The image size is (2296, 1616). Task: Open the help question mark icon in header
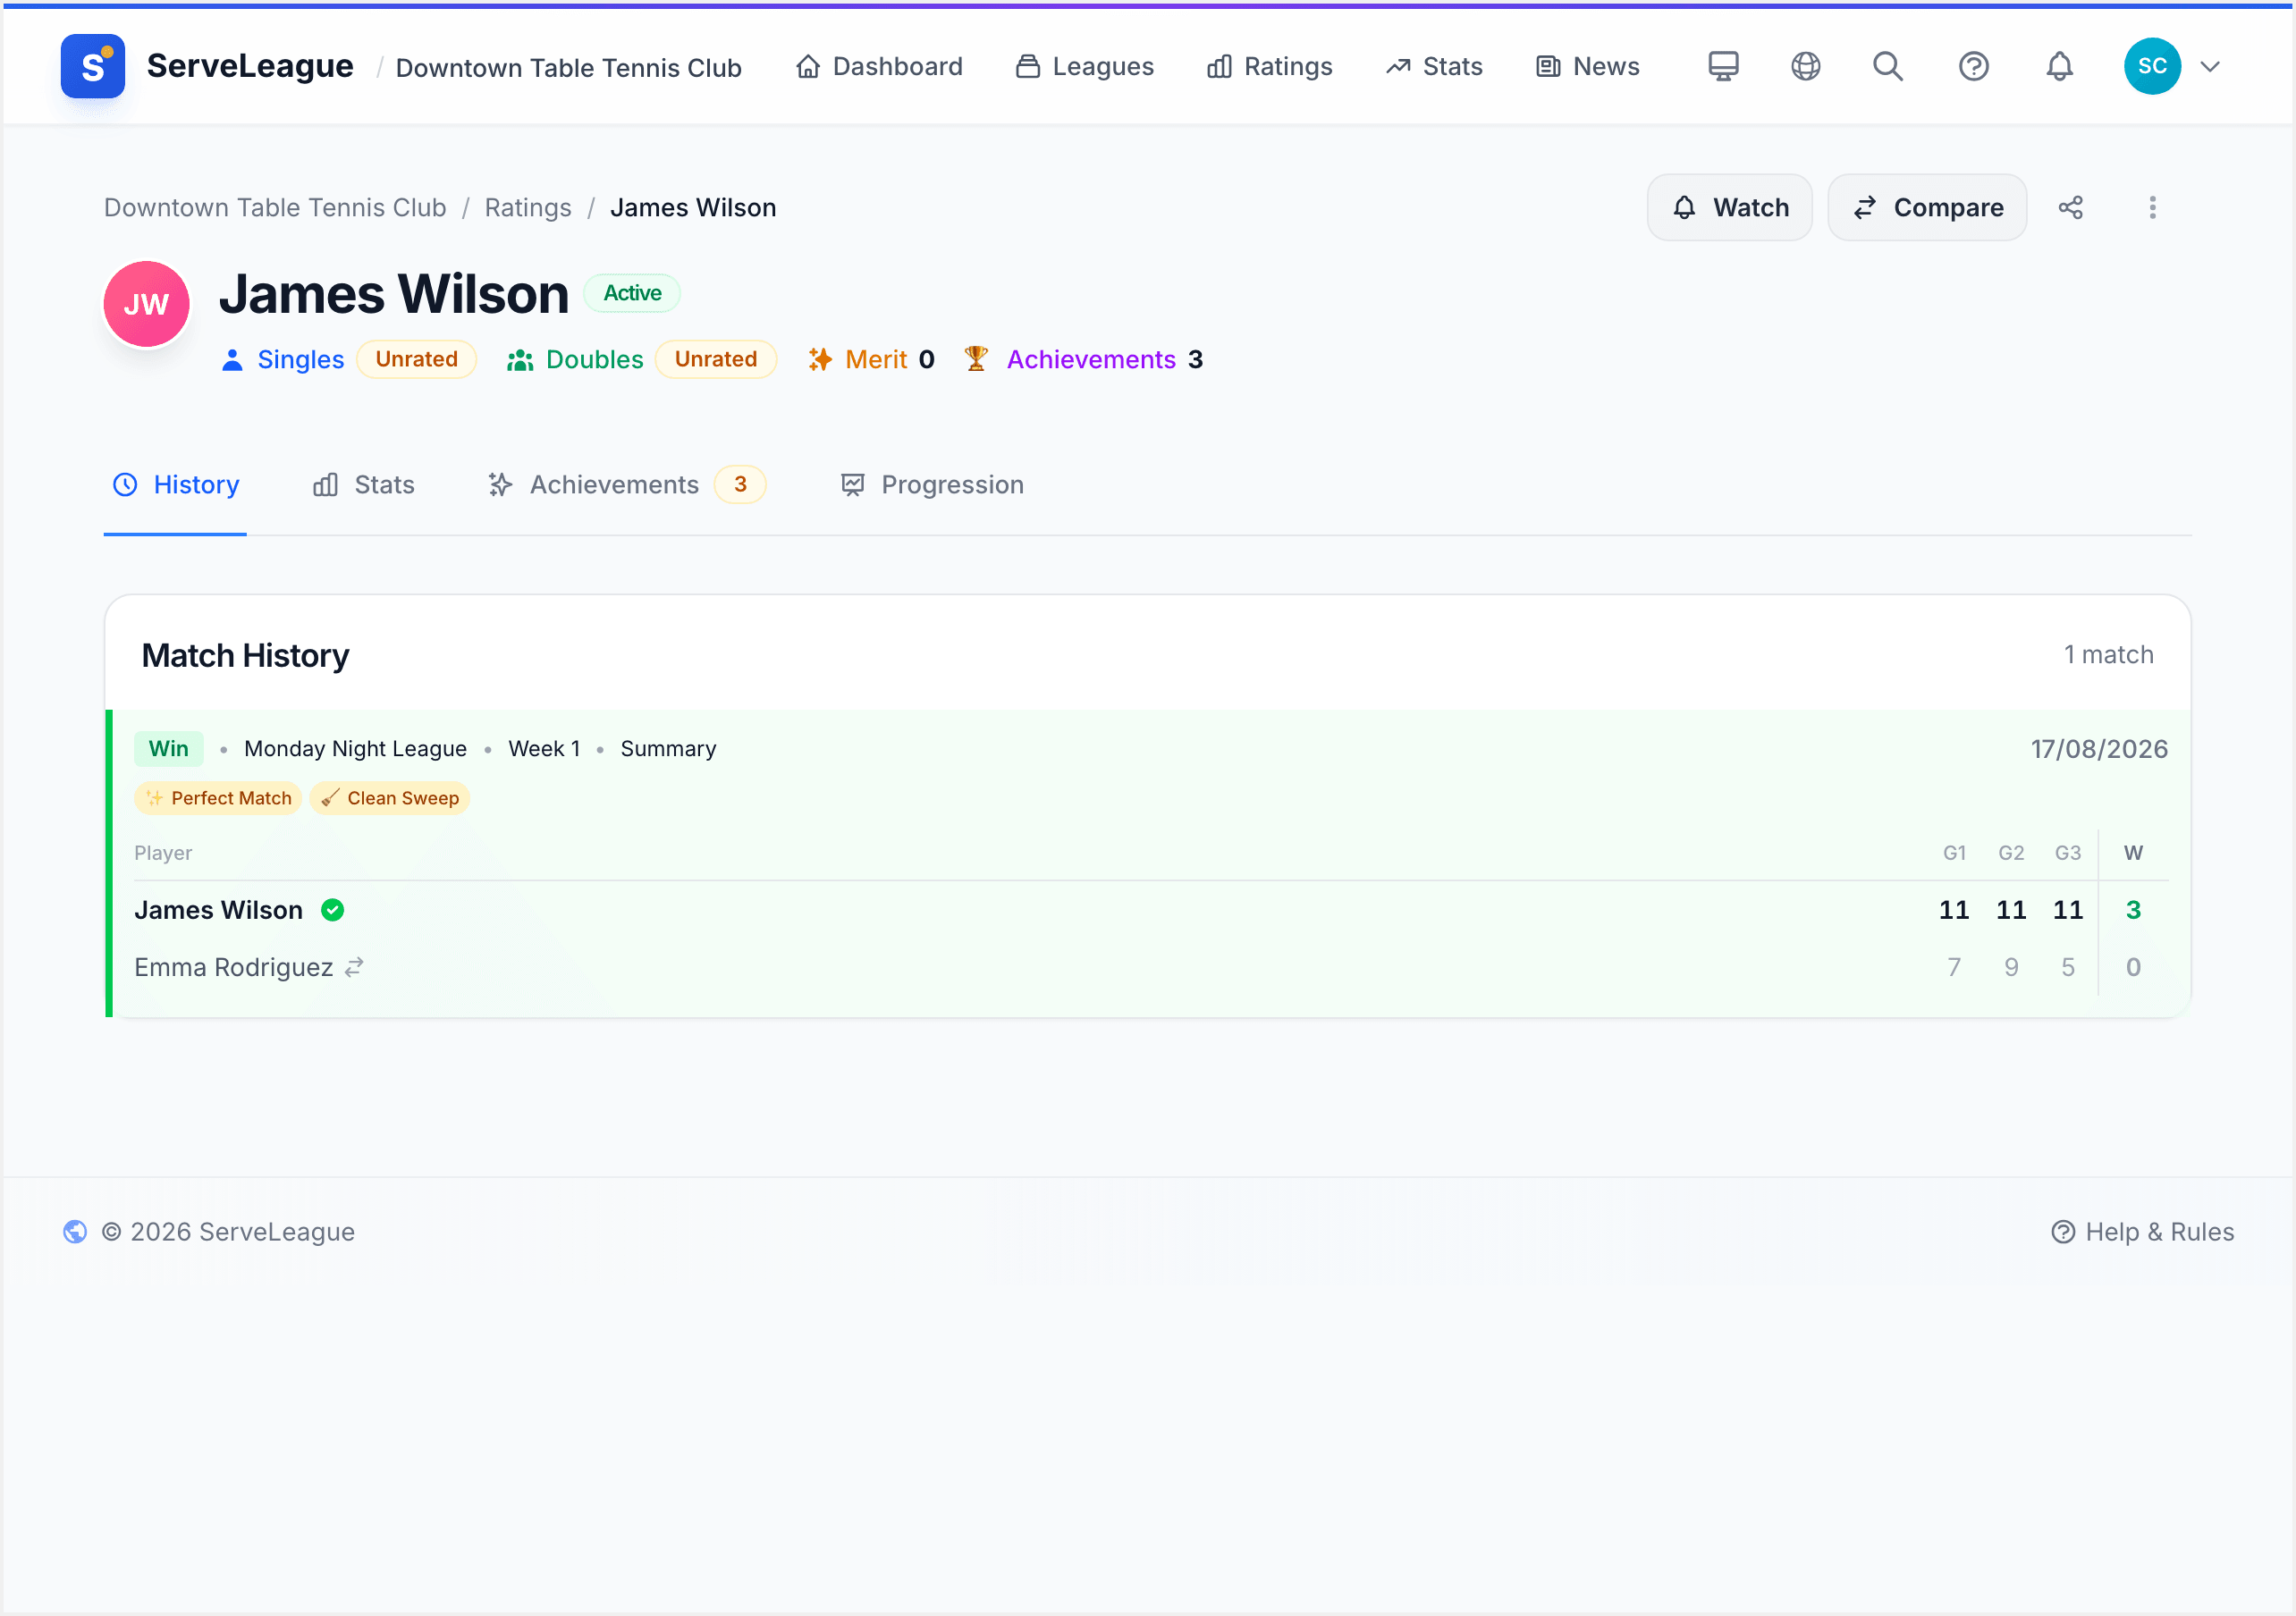point(1973,66)
